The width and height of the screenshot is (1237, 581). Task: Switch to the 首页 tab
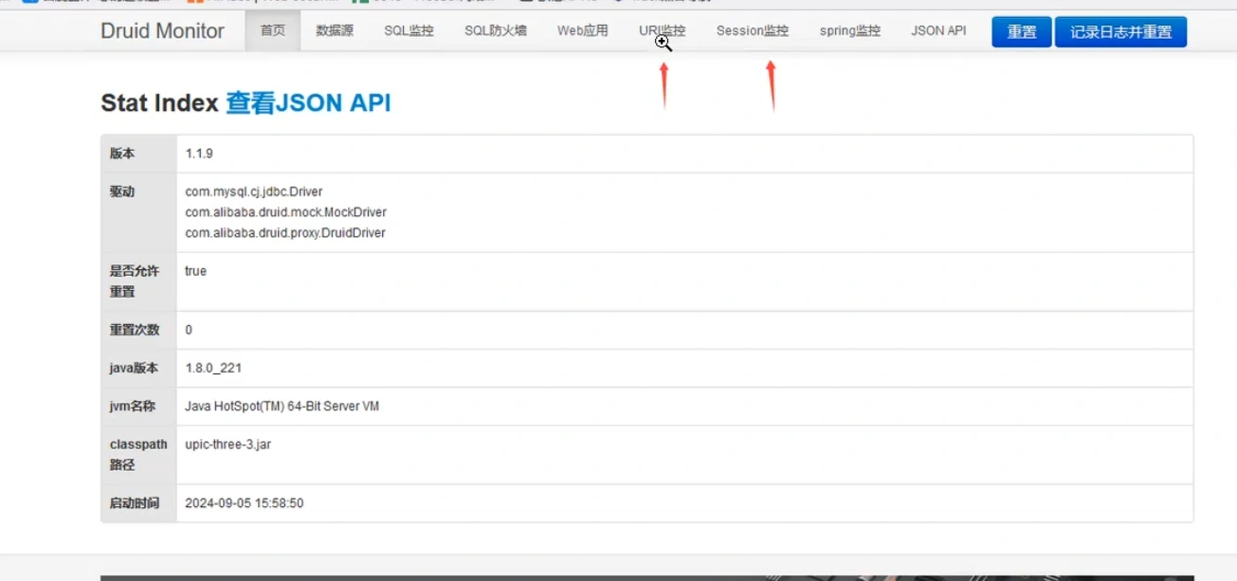(272, 31)
